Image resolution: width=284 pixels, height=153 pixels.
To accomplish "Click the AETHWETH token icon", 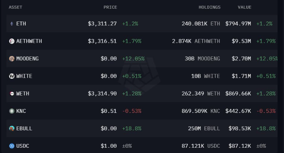I will tap(12, 41).
